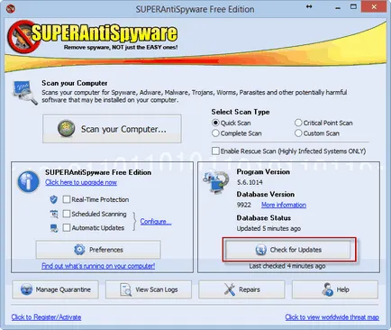
Task: Click the 'Database Version' label
Action: [266, 194]
